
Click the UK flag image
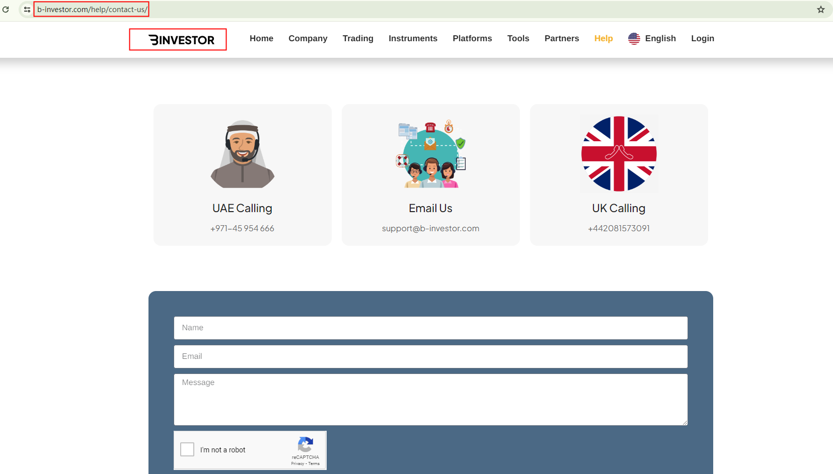619,154
